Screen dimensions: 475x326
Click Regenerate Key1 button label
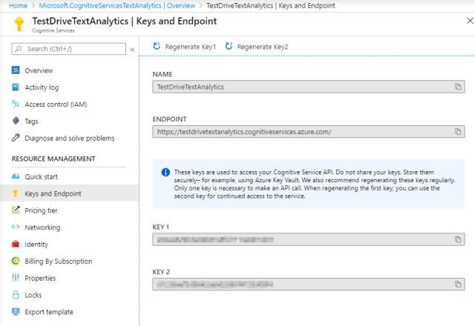[190, 47]
